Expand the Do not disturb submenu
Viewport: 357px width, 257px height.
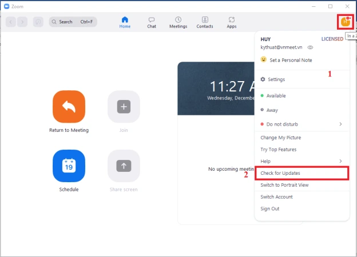(x=340, y=124)
